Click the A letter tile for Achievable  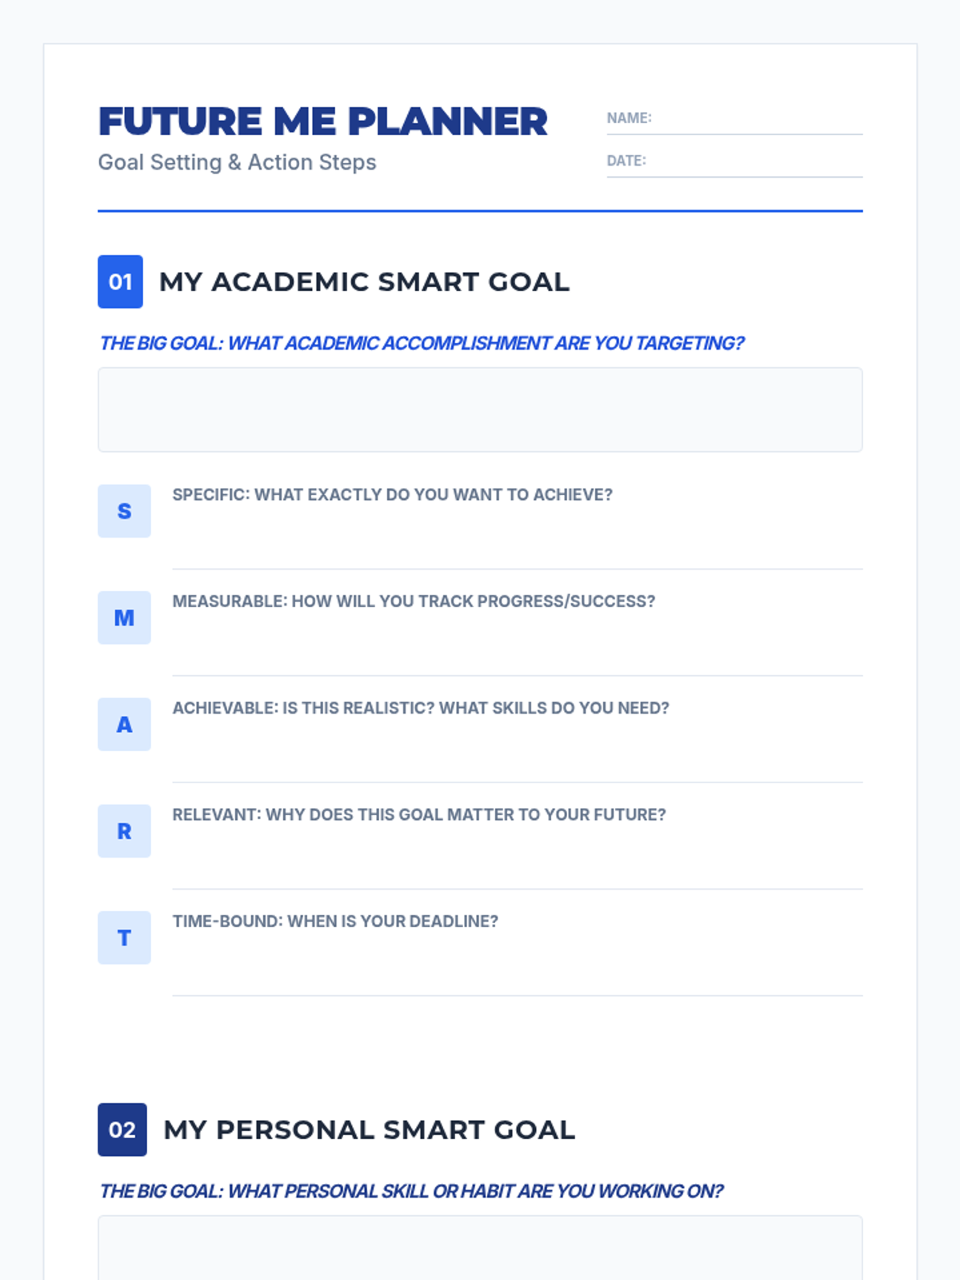(124, 724)
